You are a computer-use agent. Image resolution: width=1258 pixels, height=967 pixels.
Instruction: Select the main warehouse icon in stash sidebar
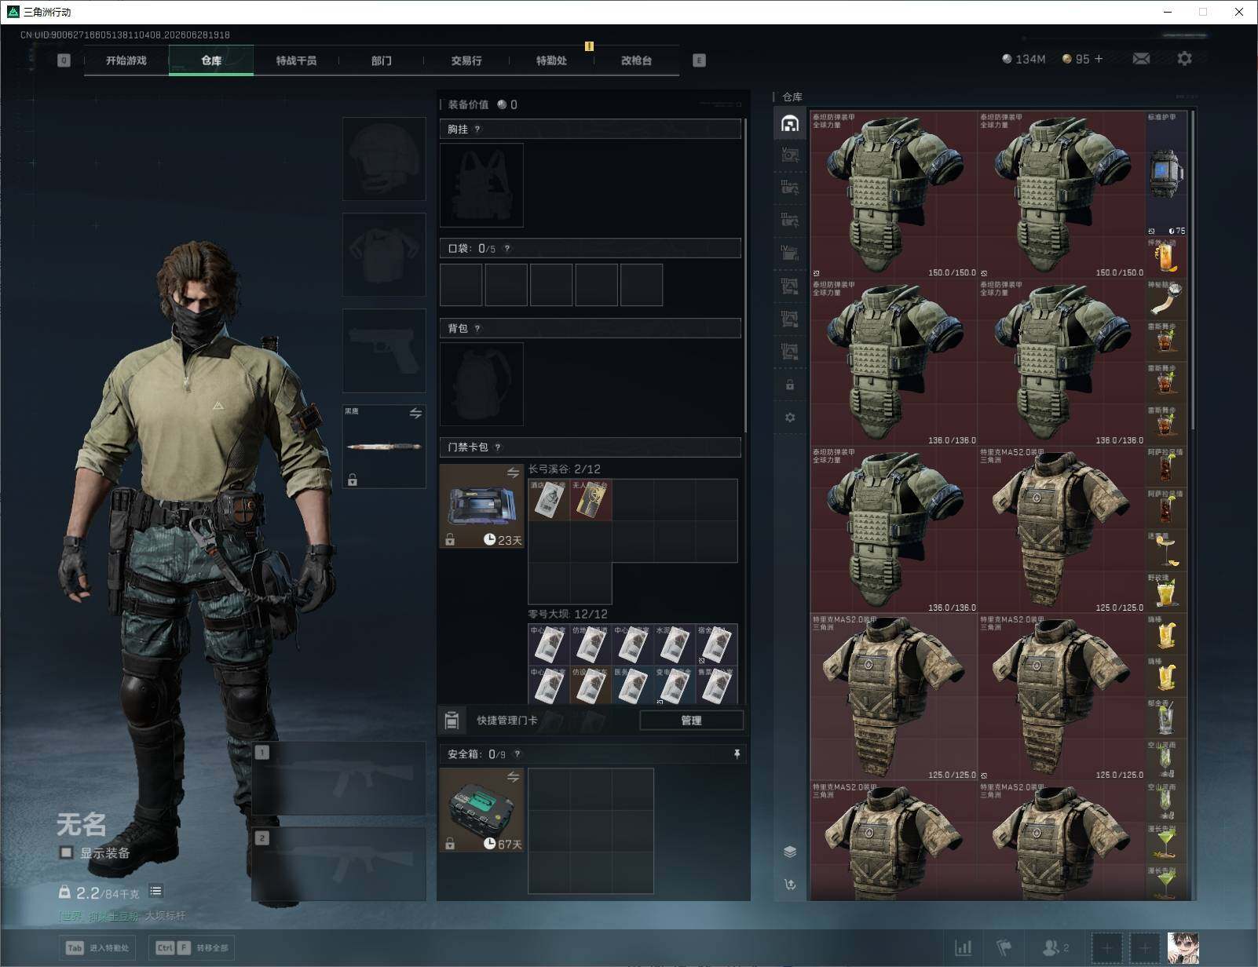(x=790, y=123)
